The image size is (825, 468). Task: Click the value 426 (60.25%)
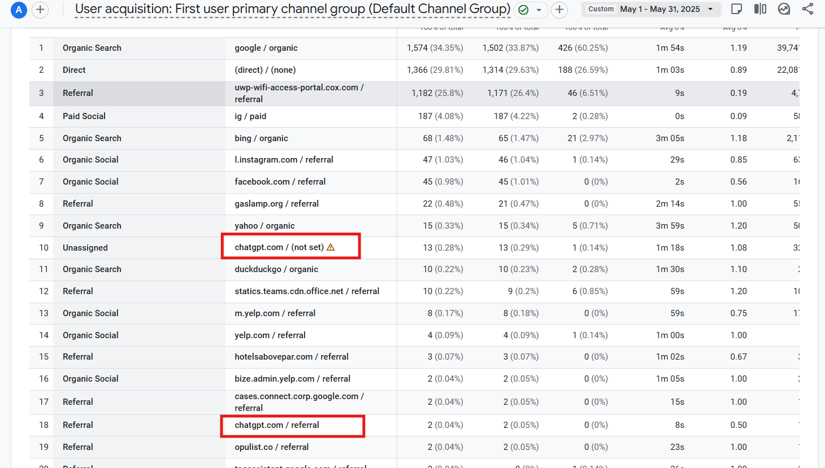pyautogui.click(x=583, y=48)
